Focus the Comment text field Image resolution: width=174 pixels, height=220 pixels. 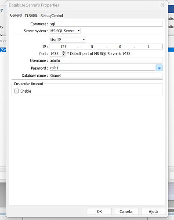pos(106,24)
